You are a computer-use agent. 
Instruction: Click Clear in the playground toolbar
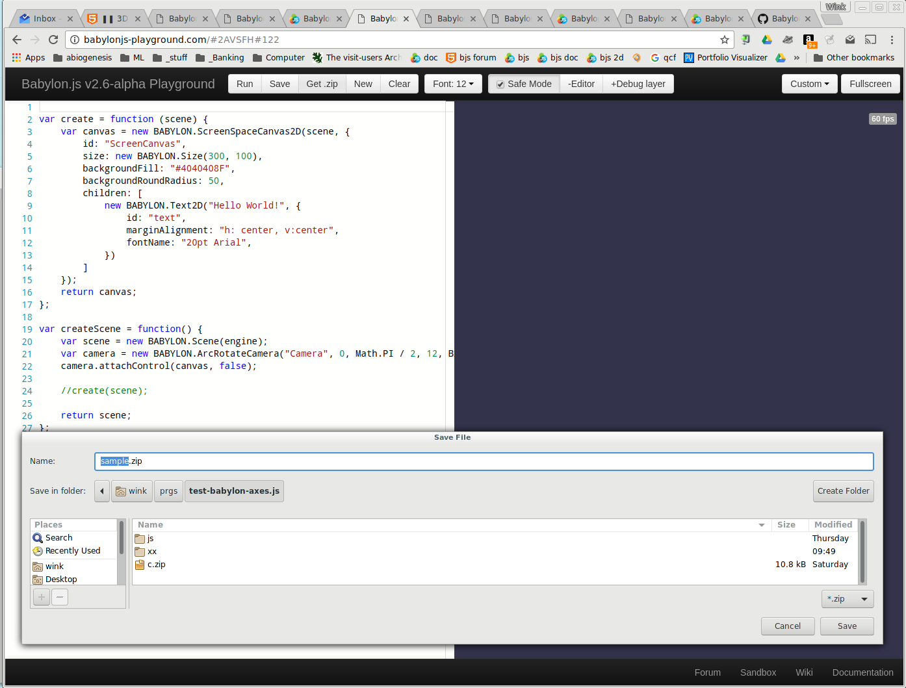(400, 84)
